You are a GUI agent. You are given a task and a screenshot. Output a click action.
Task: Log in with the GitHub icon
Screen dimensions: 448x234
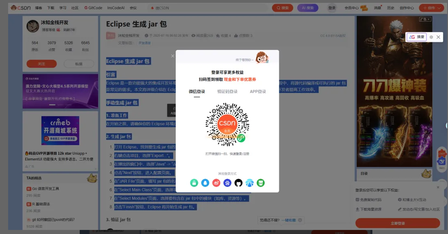(239, 183)
